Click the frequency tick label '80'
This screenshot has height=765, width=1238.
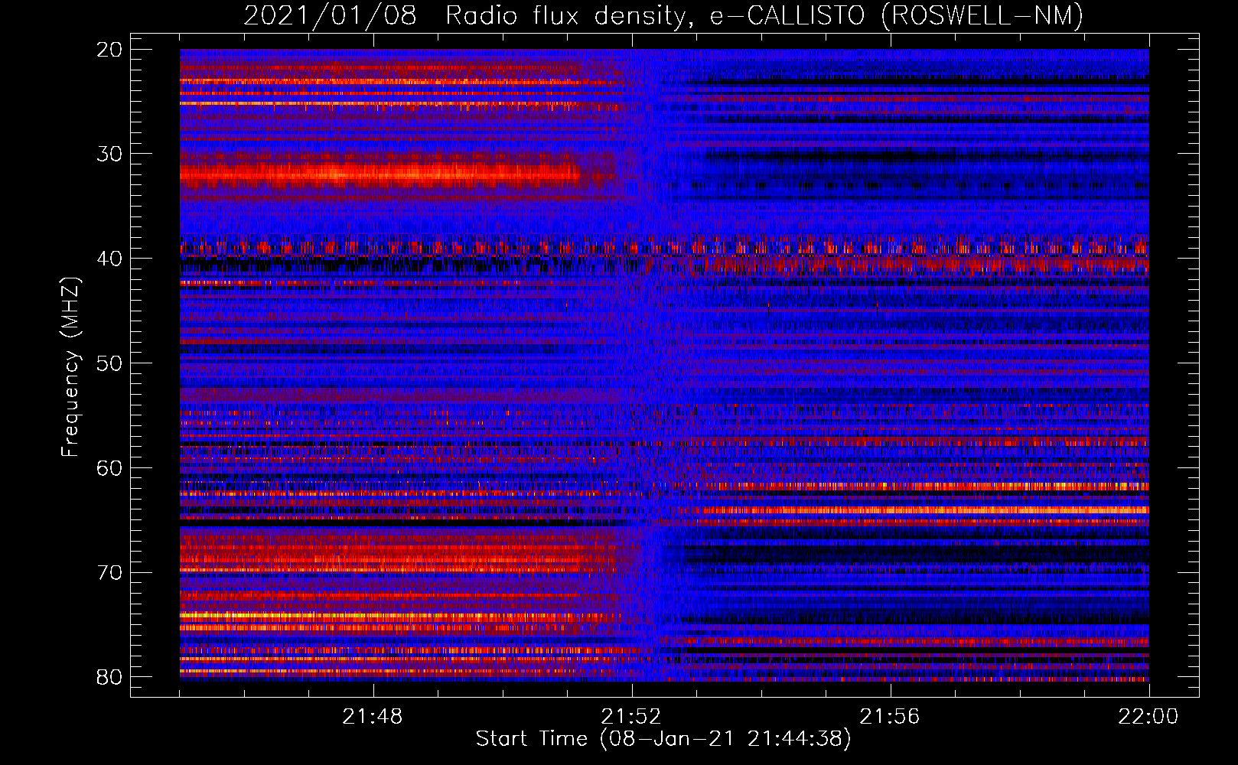(110, 677)
